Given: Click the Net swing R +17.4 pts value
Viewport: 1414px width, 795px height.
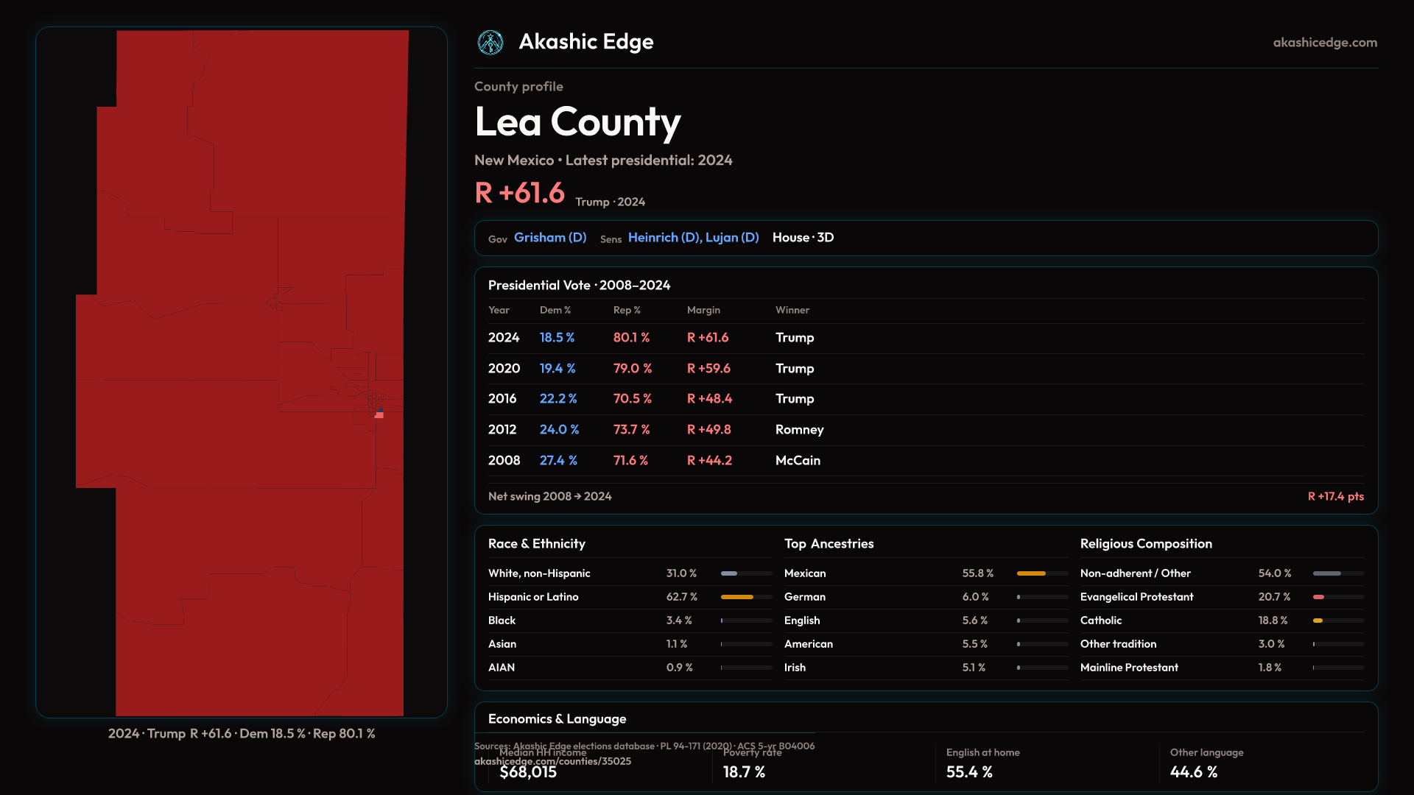Looking at the screenshot, I should 1335,497.
